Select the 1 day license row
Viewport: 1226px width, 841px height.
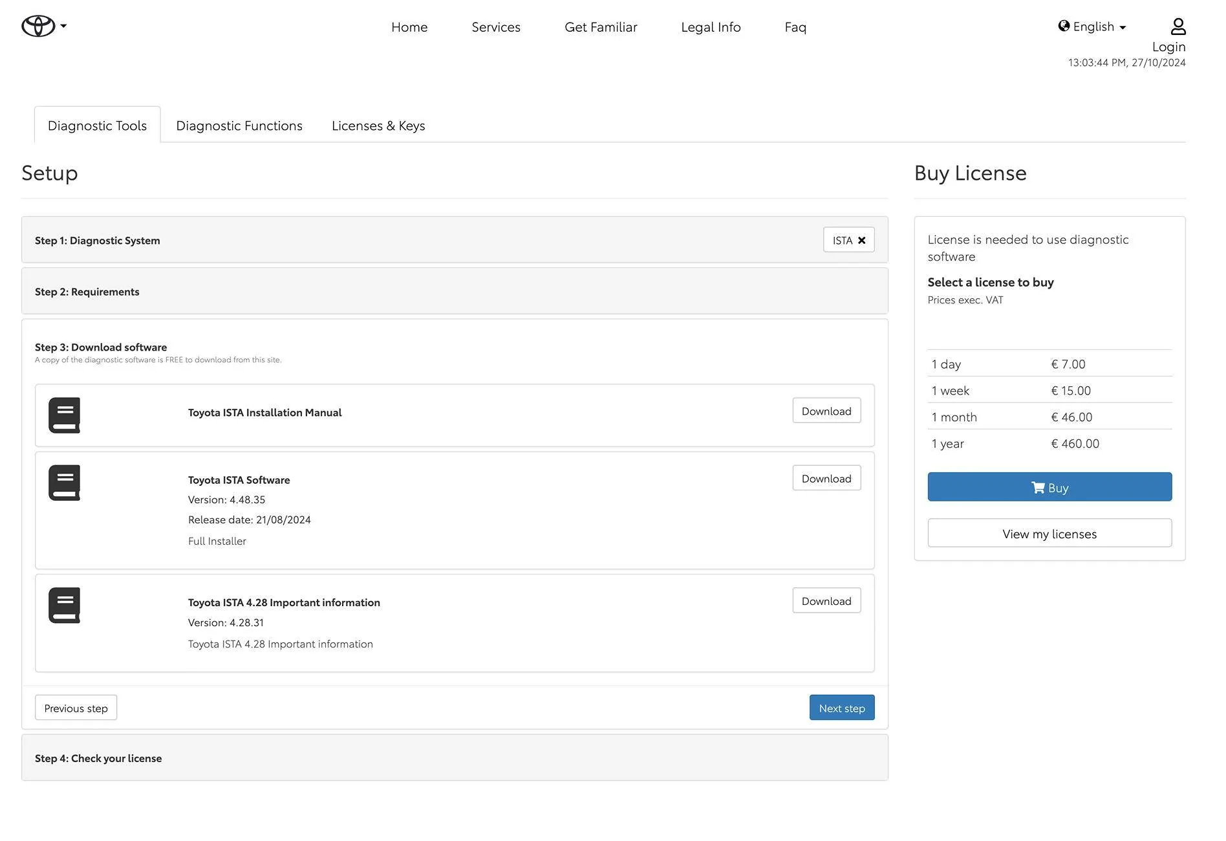pyautogui.click(x=1049, y=364)
